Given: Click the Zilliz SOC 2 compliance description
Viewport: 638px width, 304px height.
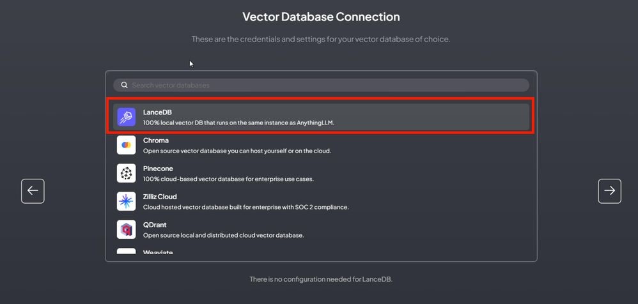Looking at the screenshot, I should click(245, 208).
